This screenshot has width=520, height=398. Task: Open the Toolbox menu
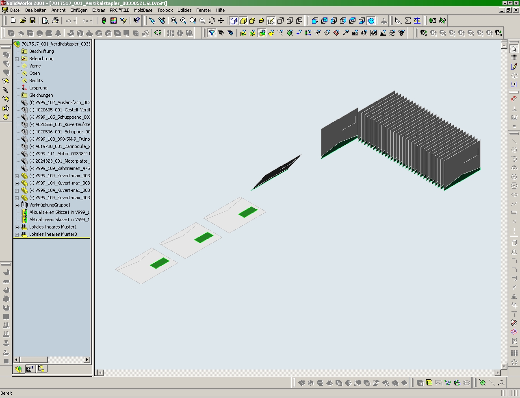[165, 10]
